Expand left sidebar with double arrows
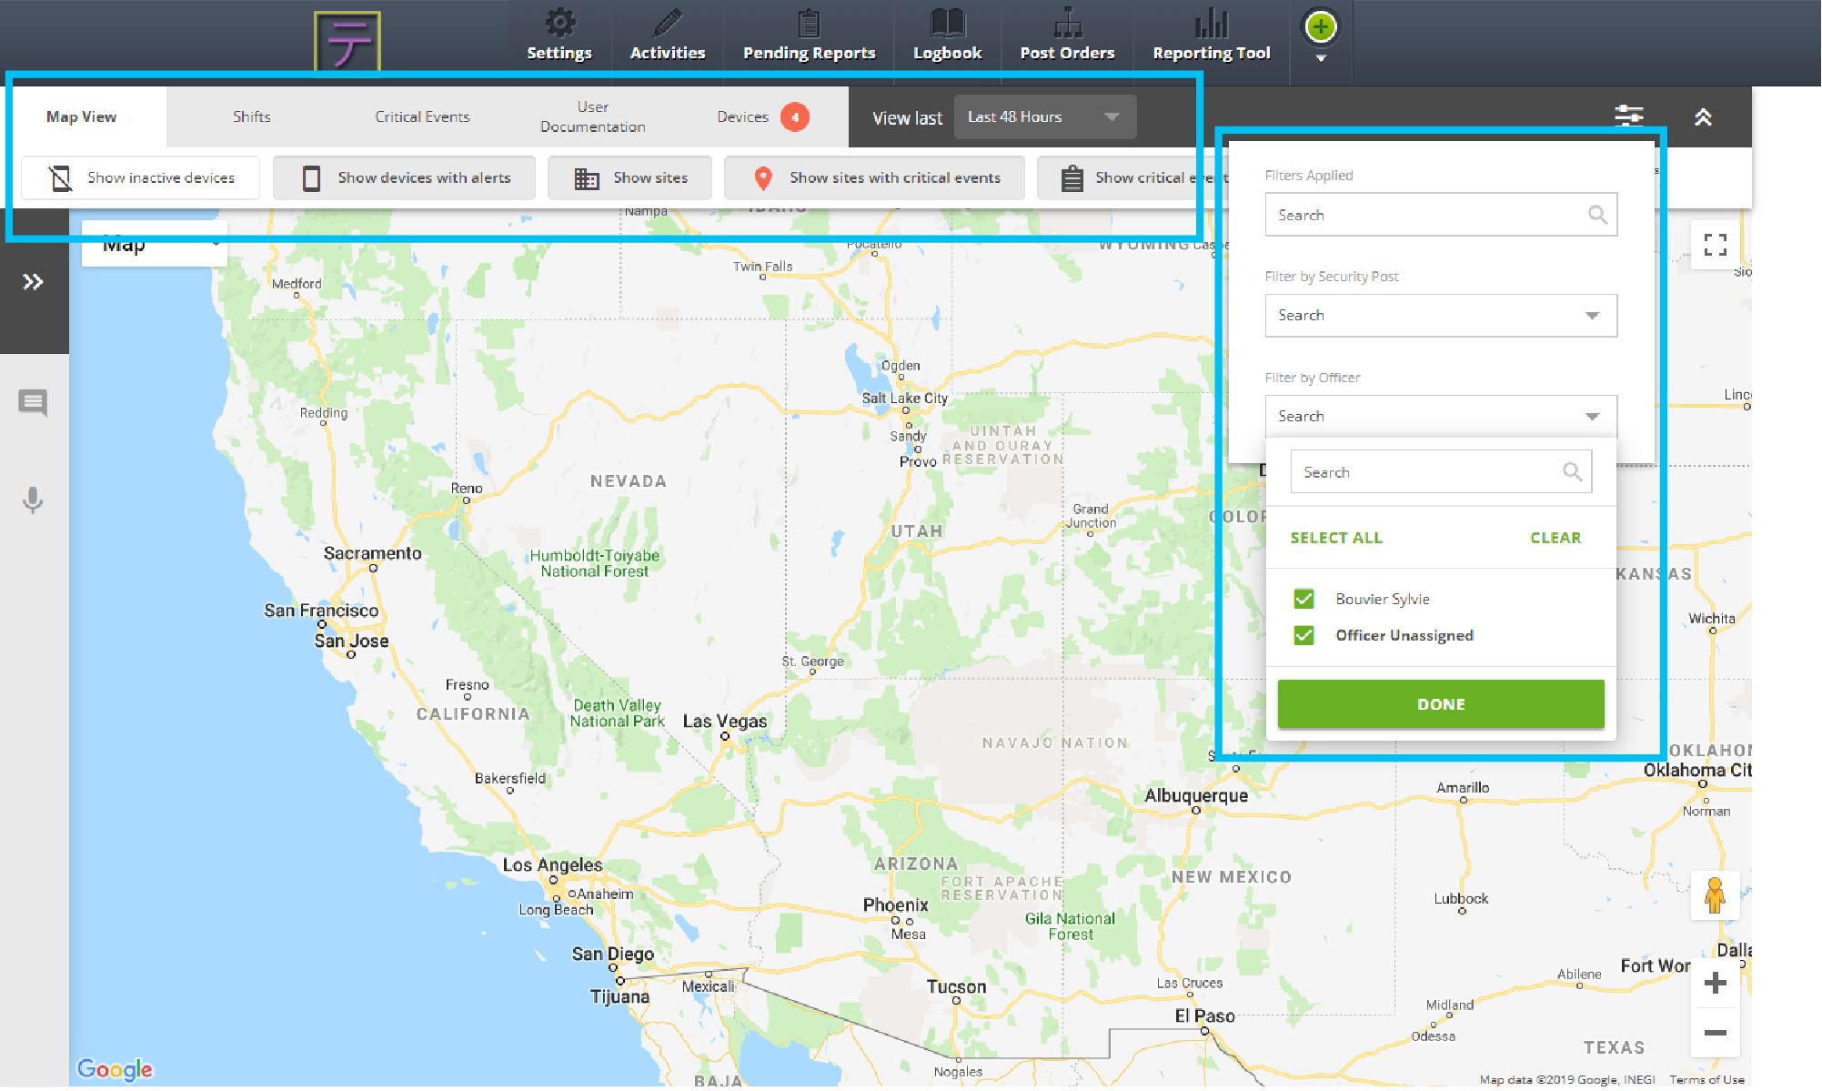The image size is (1822, 1091). [33, 282]
